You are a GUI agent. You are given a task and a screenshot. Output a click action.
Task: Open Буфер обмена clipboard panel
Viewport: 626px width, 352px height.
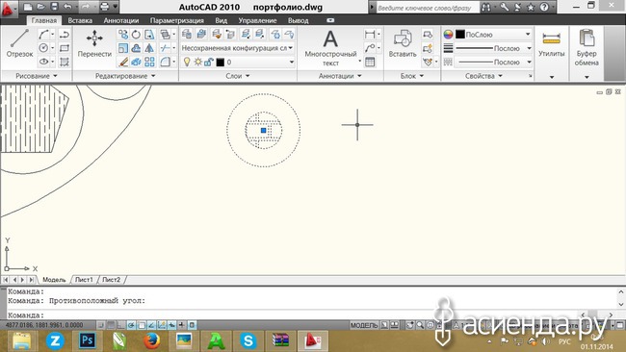[x=587, y=48]
